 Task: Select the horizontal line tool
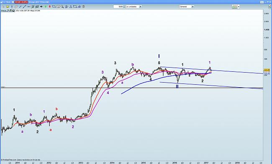click(29, 7)
